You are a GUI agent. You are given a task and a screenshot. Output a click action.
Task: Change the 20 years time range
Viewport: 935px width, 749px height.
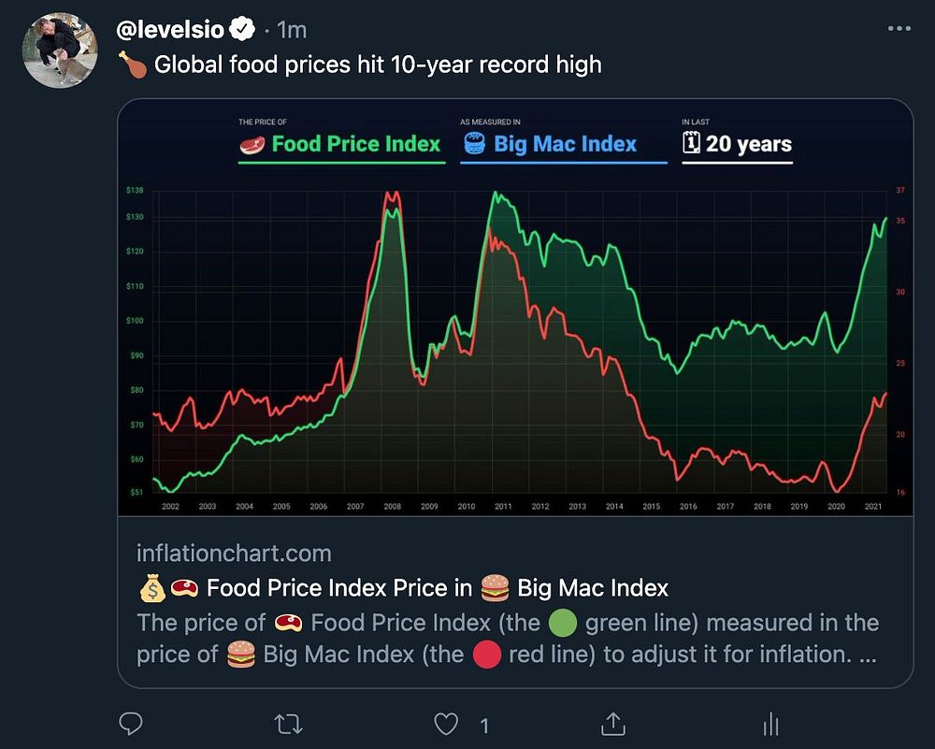coord(748,144)
